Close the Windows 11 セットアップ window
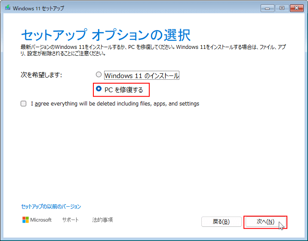Screen dimensions: 308x241 (297, 8)
